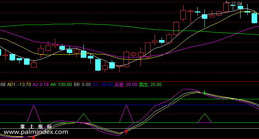This screenshot has width=259, height=139.
Task: Click the 卖出: 20.00 sell label
Action: pyautogui.click(x=150, y=85)
